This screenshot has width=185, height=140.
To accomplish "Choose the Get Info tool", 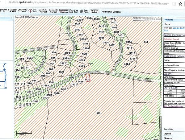I will tap(33, 10).
